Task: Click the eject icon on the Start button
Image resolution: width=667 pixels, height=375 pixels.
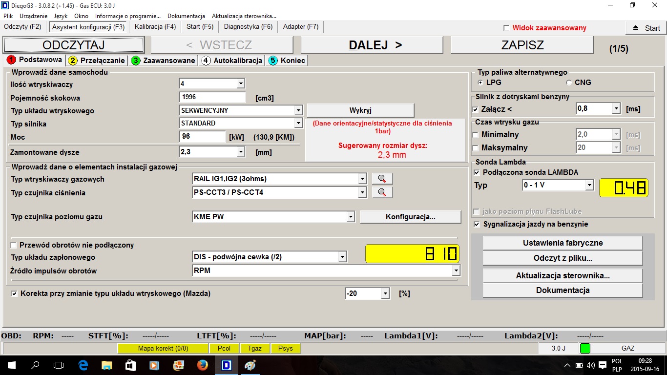Action: 635,28
